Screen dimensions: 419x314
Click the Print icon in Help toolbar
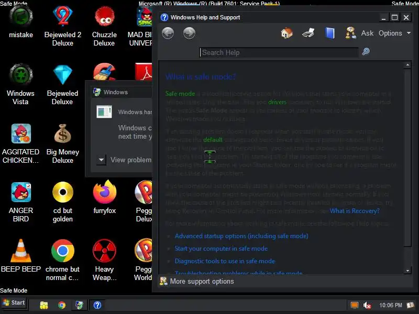coord(308,33)
